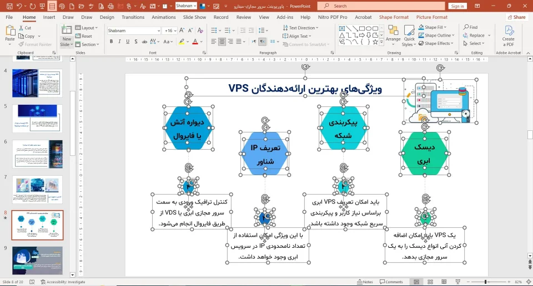Center align the text
This screenshot has height=286, width=533.
[x=222, y=42]
